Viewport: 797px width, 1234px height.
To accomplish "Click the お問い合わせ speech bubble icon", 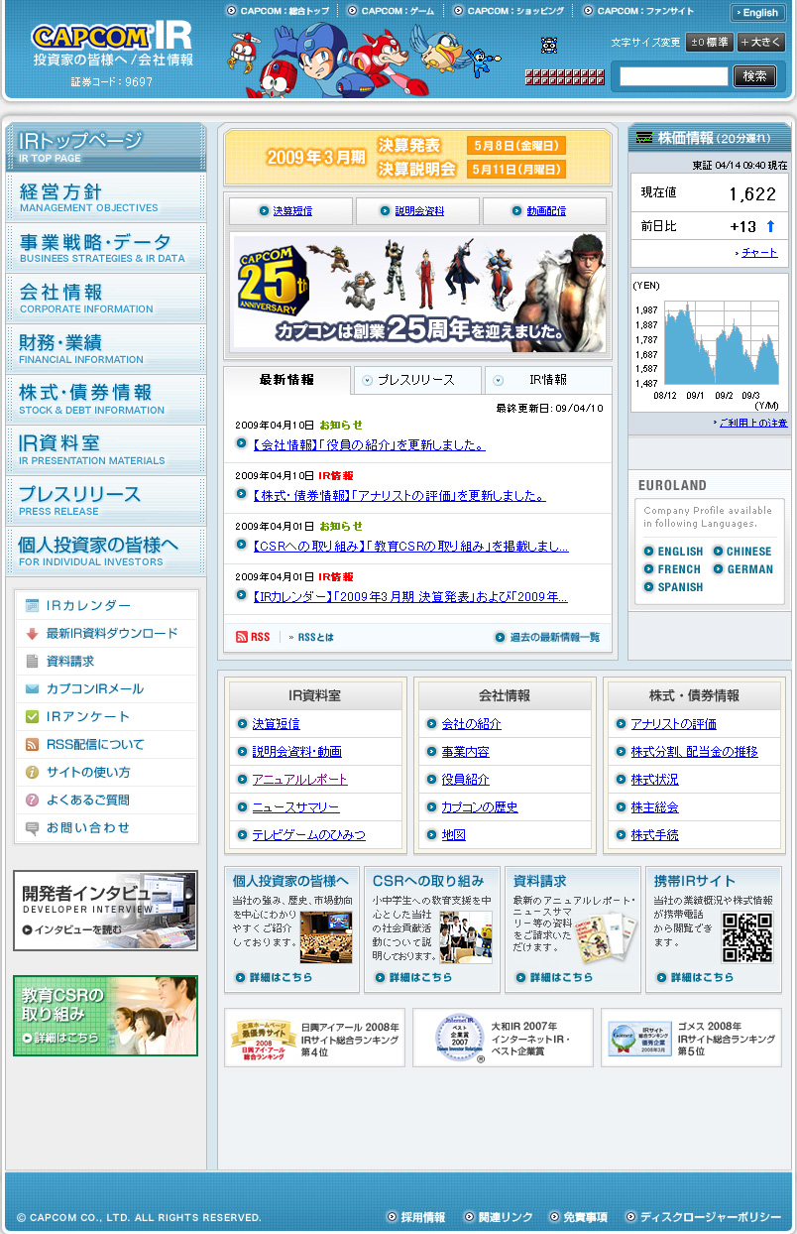I will [x=32, y=827].
